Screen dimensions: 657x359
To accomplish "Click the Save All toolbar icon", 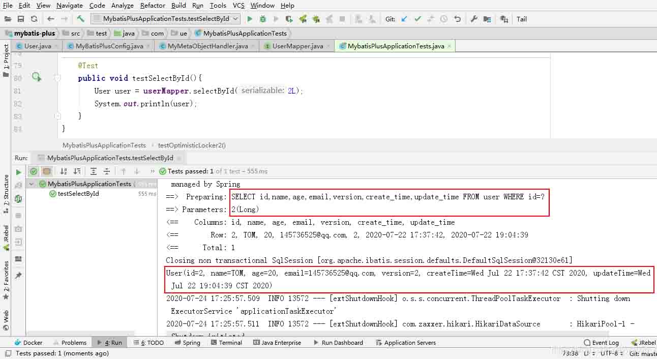I will click(21, 19).
